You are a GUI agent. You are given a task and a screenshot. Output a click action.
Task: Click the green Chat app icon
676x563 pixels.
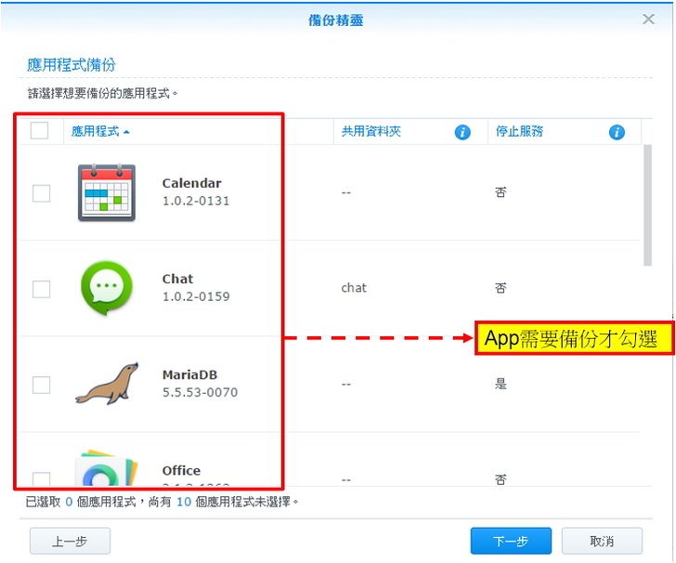click(x=107, y=288)
